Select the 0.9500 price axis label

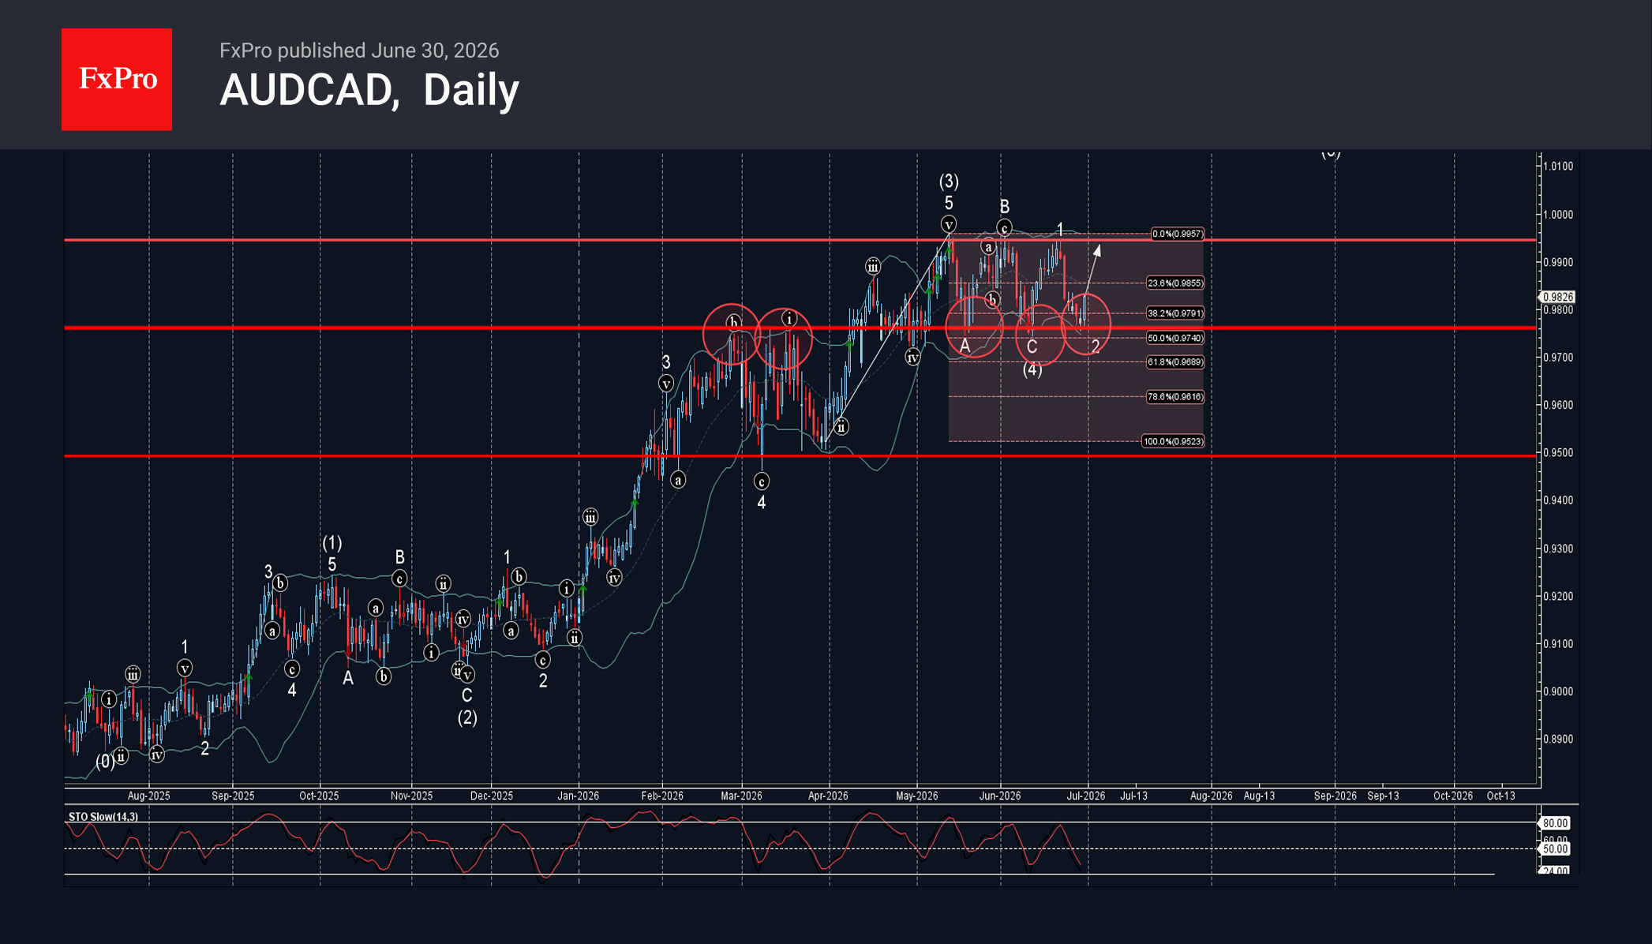1558,453
